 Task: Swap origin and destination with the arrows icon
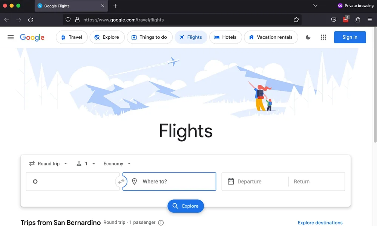coord(121,182)
